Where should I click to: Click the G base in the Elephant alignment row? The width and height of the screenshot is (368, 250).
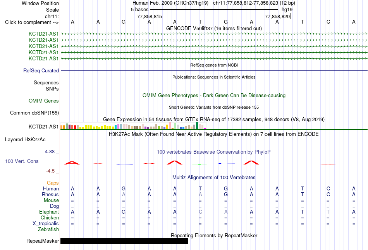[x=124, y=212]
